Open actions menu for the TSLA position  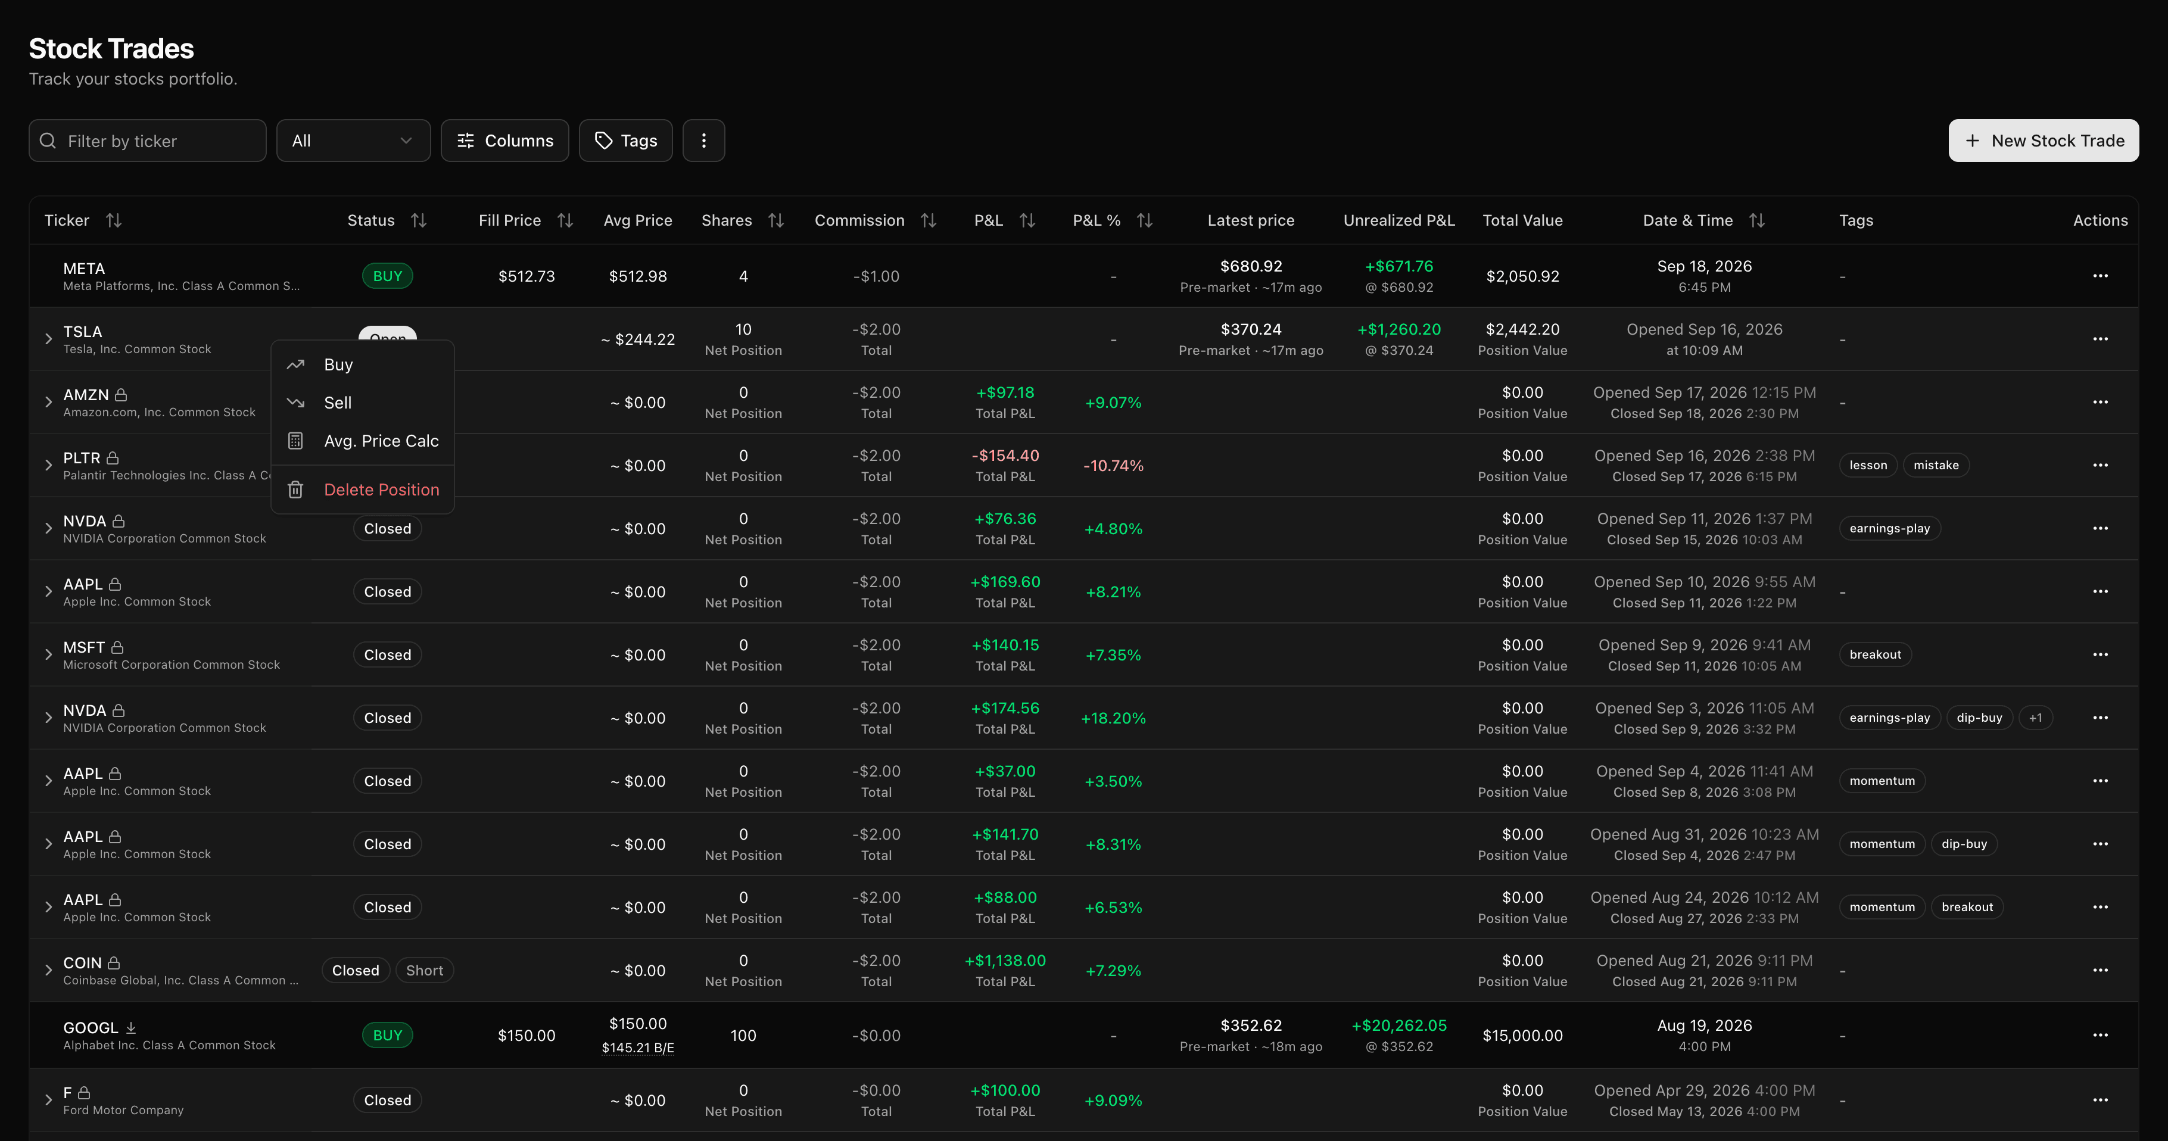[x=2100, y=339]
